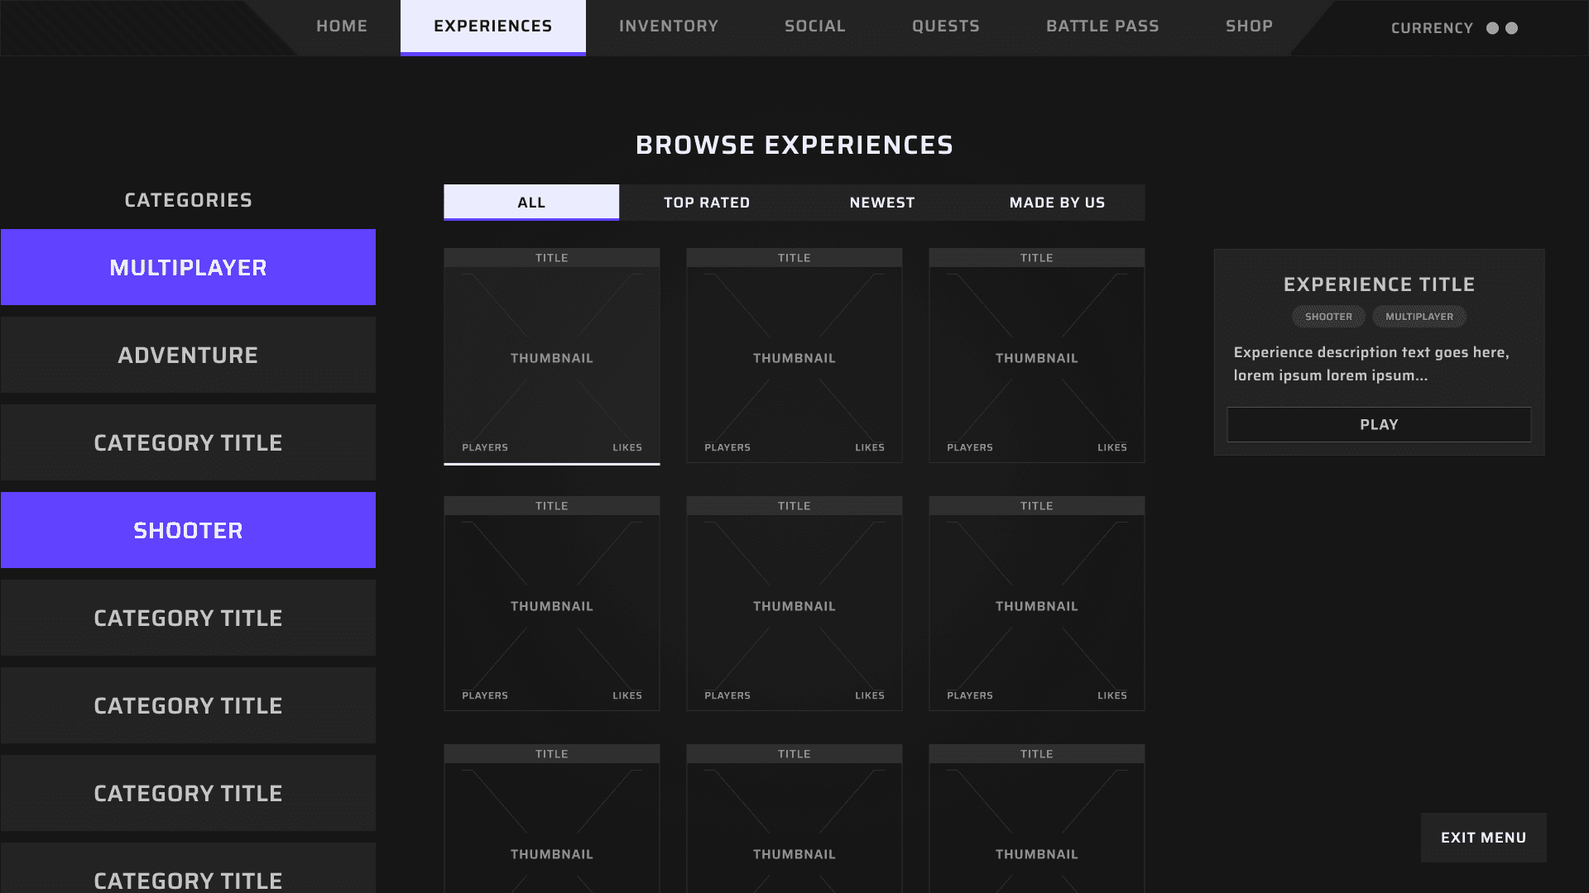The image size is (1589, 893).
Task: Switch to the Newest filter tab
Action: [882, 203]
